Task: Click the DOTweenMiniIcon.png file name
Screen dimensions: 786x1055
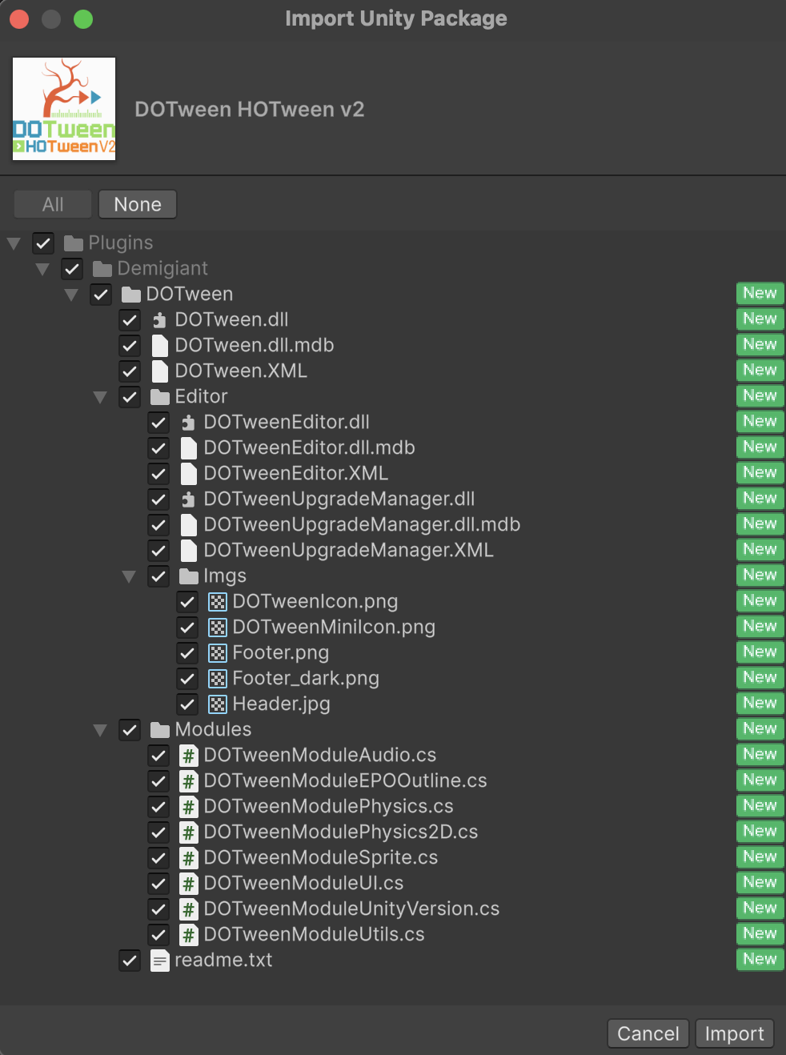Action: click(x=334, y=627)
